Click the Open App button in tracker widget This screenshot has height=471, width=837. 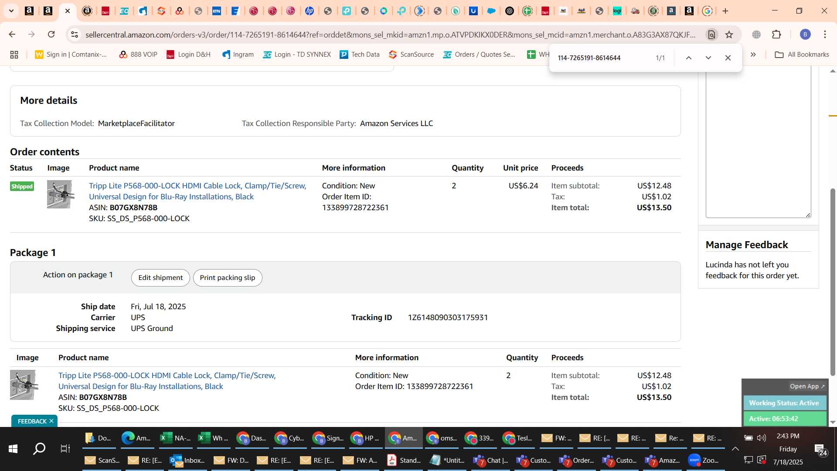coord(807,386)
